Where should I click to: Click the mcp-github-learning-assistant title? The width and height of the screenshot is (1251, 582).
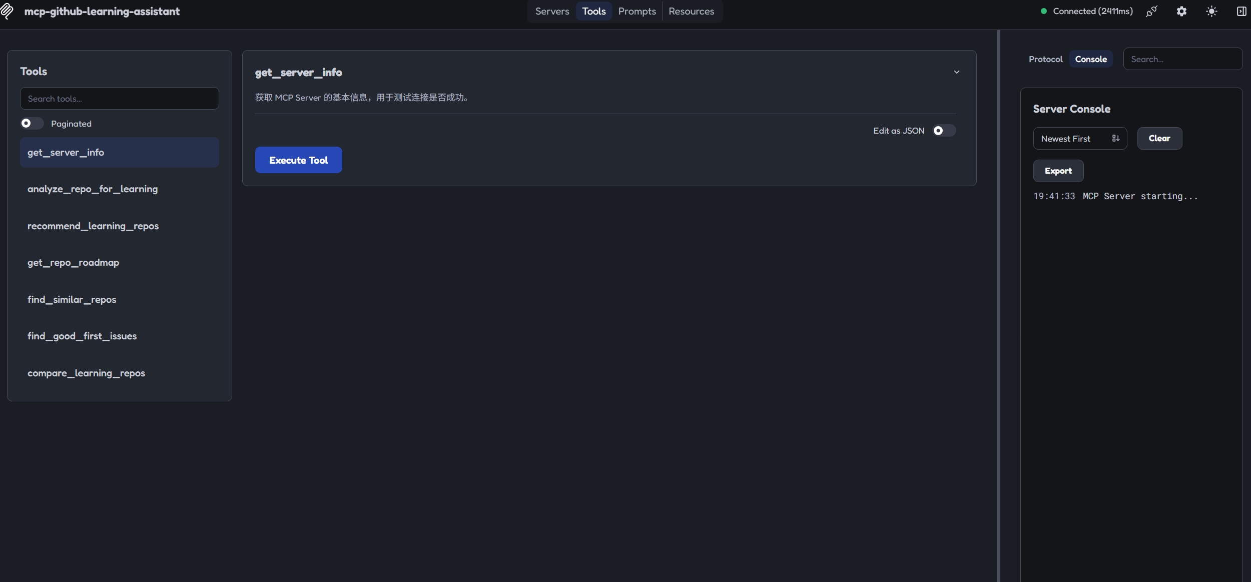[102, 11]
